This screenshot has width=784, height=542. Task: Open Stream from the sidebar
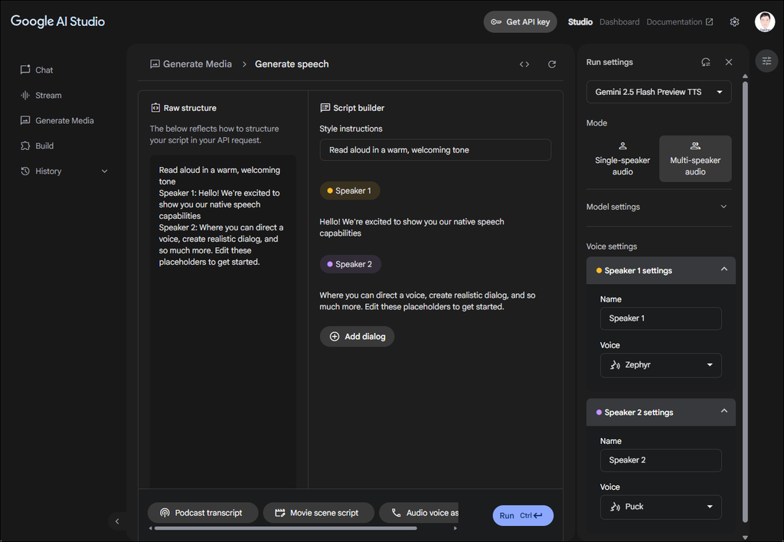pos(41,95)
